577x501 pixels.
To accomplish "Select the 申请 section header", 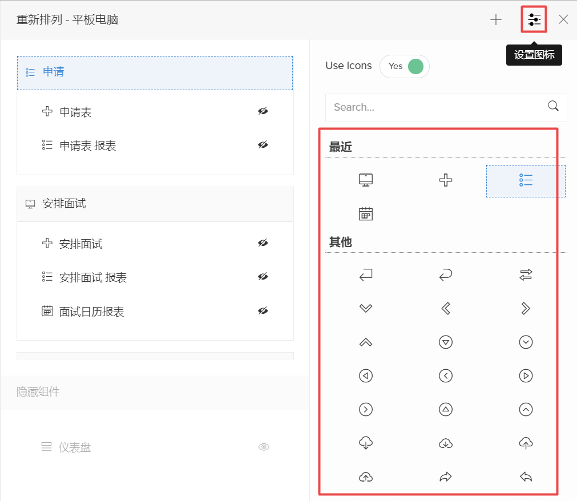I will tap(154, 72).
